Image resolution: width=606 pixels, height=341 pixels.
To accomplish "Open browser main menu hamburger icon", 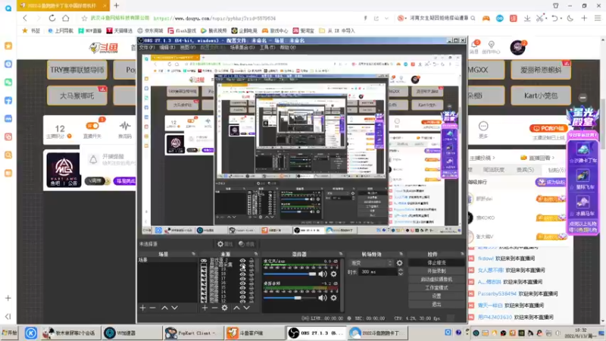I will point(598,18).
